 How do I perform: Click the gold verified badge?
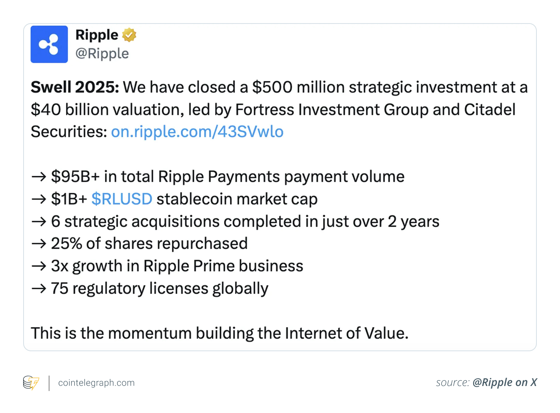tap(129, 35)
